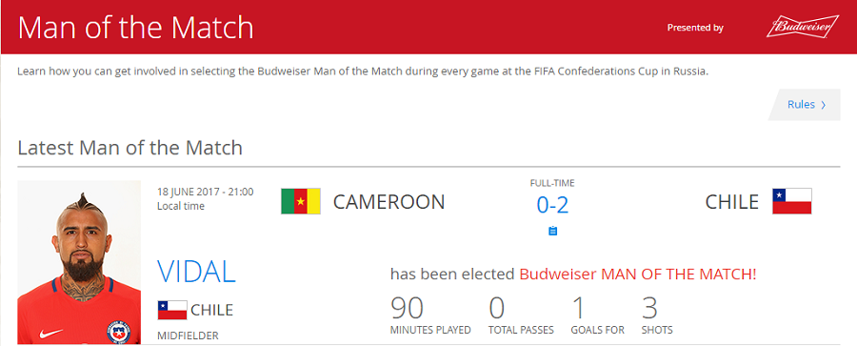This screenshot has height=346, width=857.
Task: Open the 0-2 full-time score
Action: pos(552,205)
